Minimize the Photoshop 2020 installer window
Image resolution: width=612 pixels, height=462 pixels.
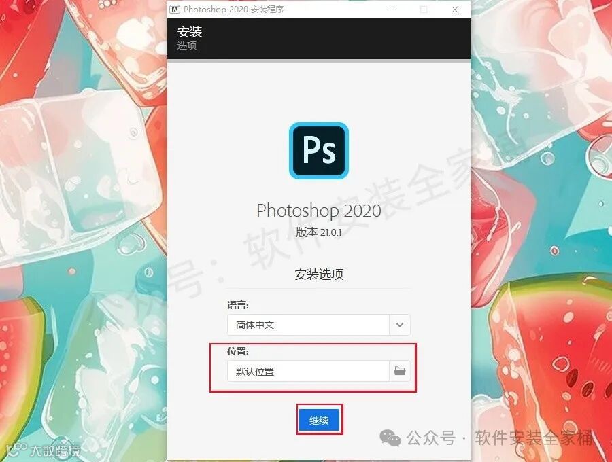tap(393, 10)
